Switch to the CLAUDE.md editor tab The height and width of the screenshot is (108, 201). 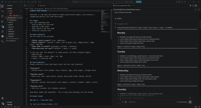pos(30,6)
